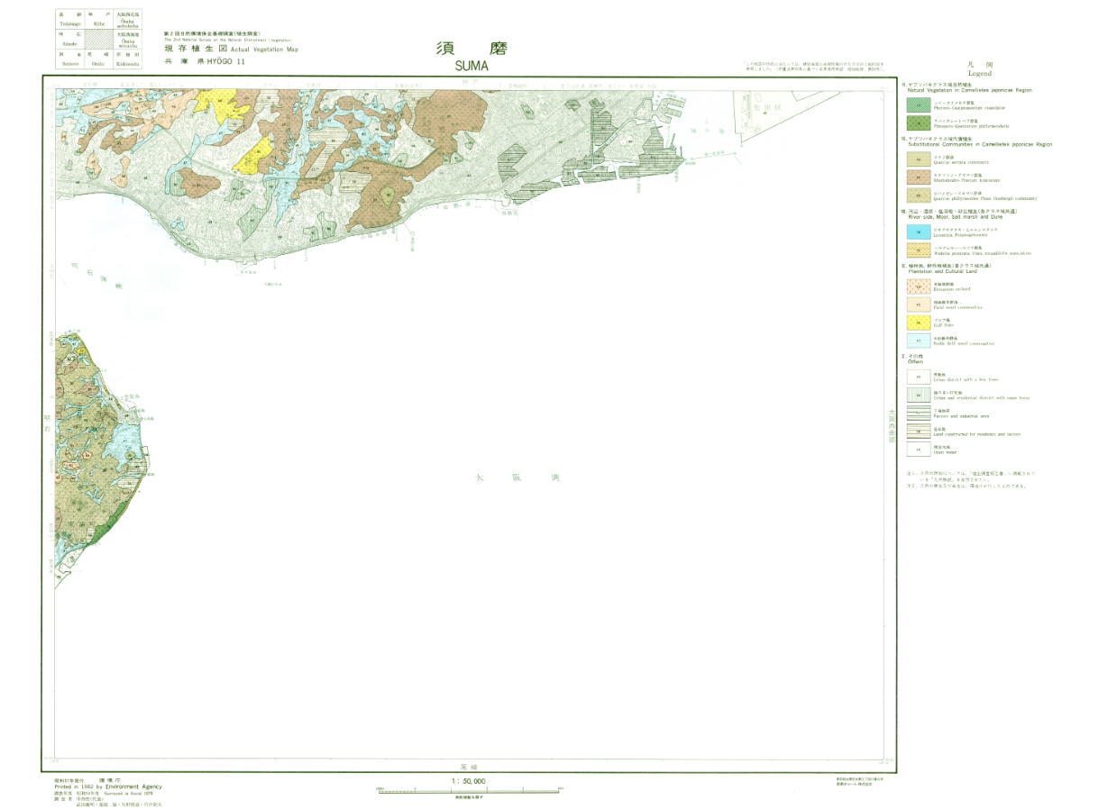Screen dimensions: 1099x809
Task: Click the Quercus phillyraeoides-Pinus thunbergii swatch
Action: pyautogui.click(x=918, y=195)
